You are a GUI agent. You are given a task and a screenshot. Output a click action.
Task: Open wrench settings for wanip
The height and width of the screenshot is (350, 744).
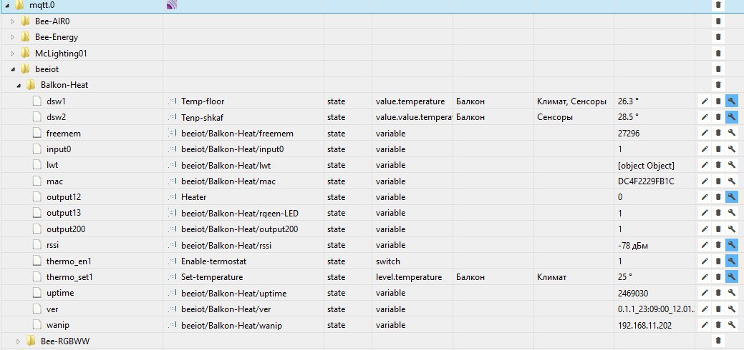[732, 326]
